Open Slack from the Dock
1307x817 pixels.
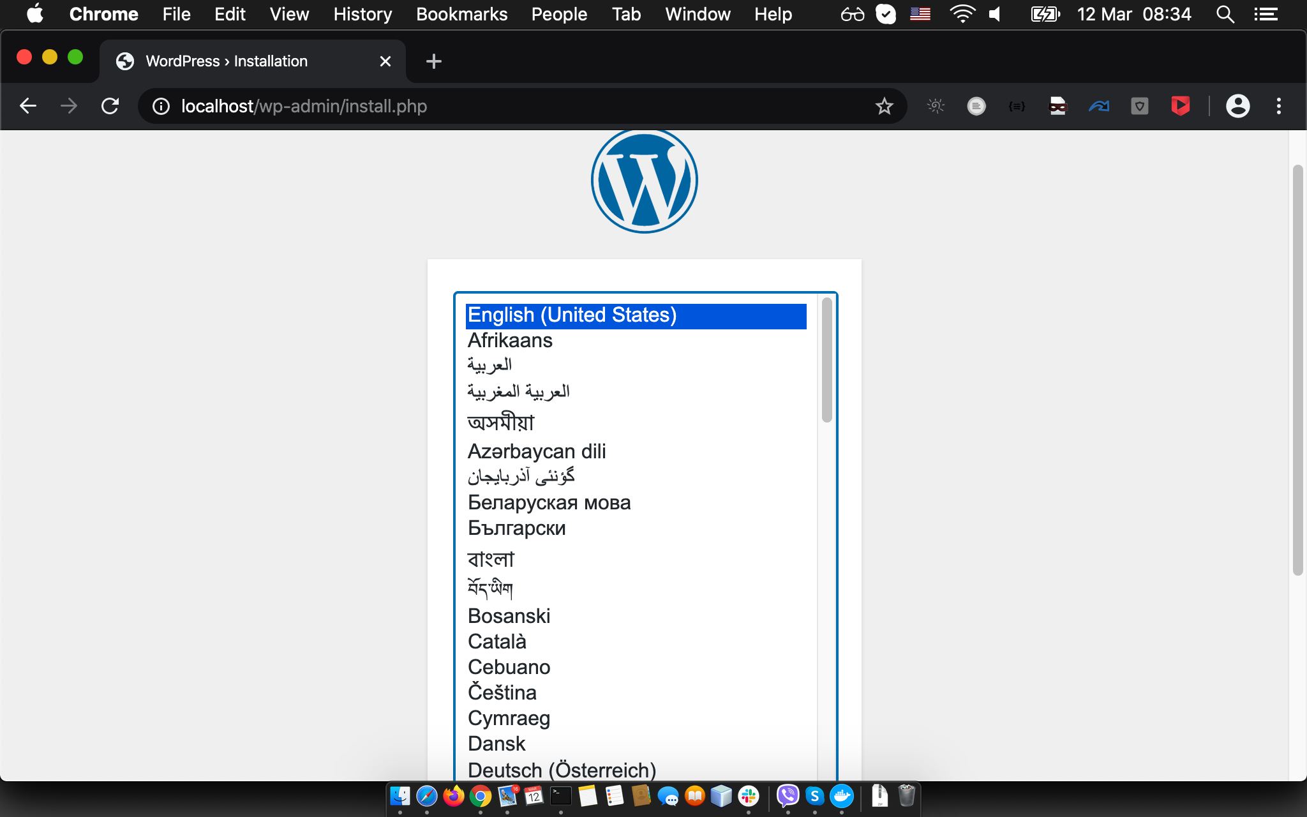pyautogui.click(x=748, y=796)
